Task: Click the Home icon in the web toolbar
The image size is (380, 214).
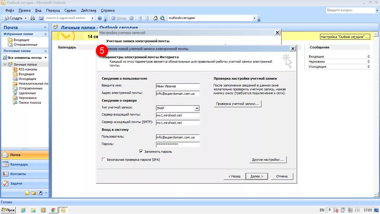Action: coord(156,18)
